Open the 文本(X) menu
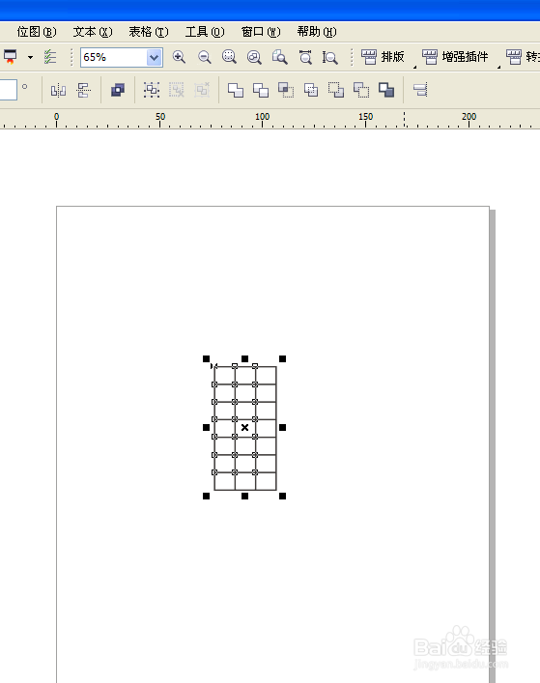540x683 pixels. (x=93, y=32)
